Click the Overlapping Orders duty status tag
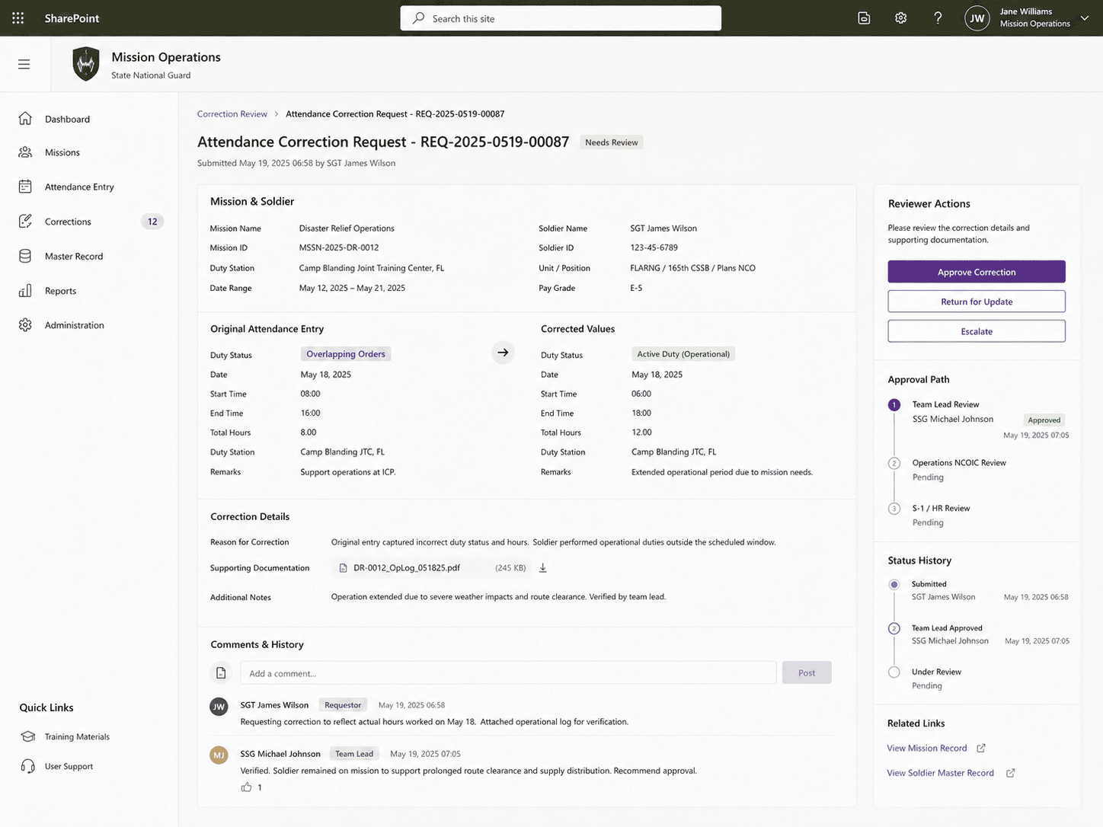This screenshot has height=827, width=1103. [x=346, y=354]
